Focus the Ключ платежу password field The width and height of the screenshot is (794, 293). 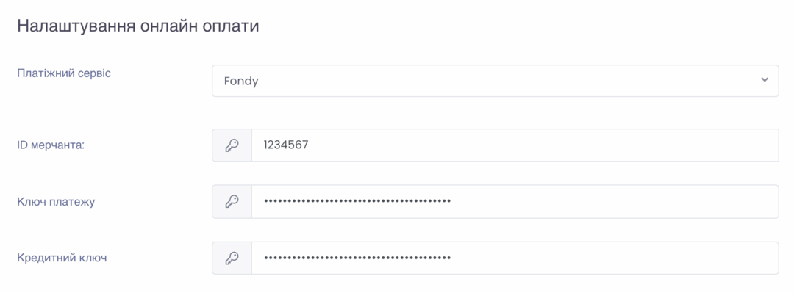click(x=515, y=201)
